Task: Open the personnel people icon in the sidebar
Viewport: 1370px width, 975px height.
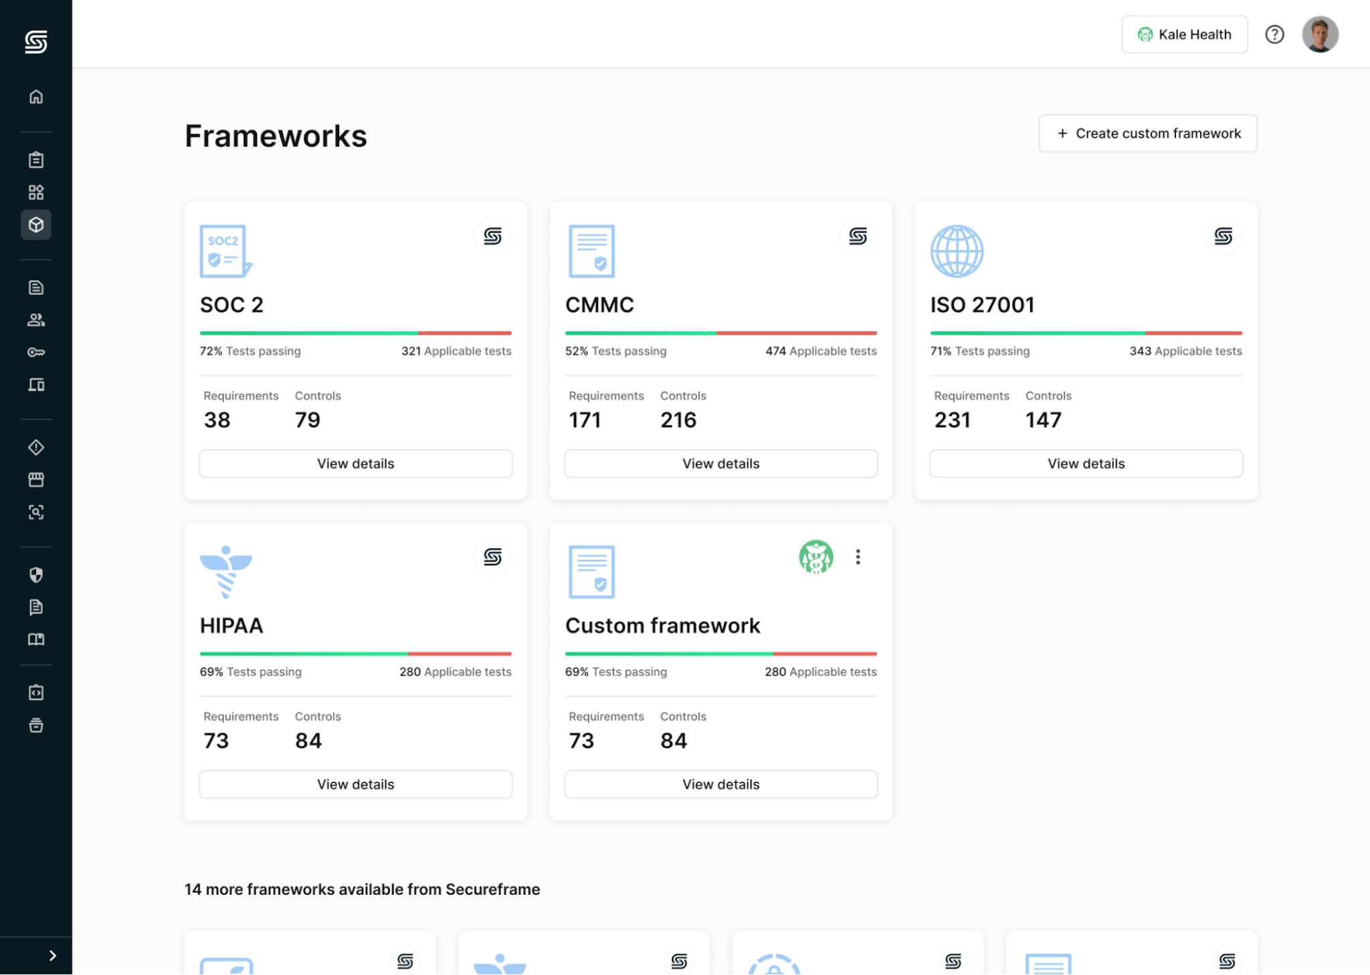Action: click(36, 320)
